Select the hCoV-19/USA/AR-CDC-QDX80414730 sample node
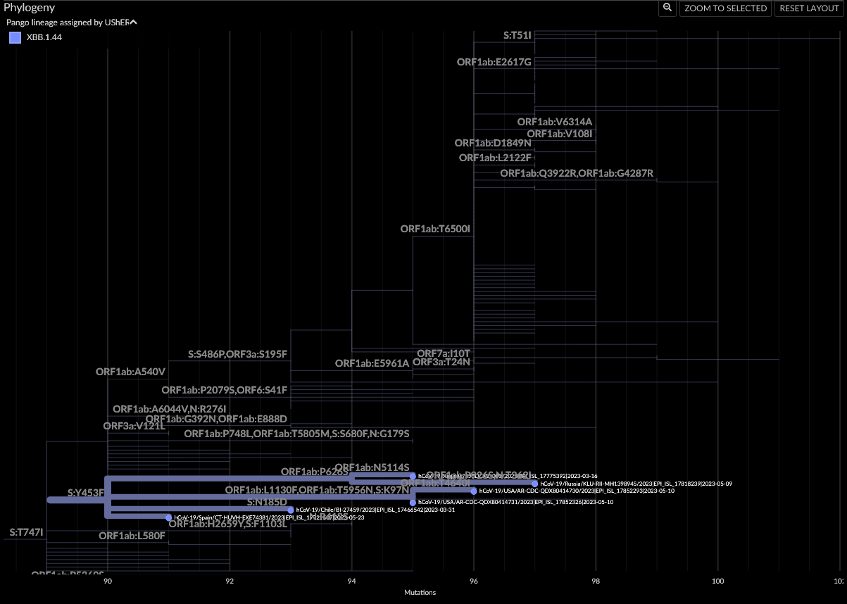This screenshot has width=847, height=604. coord(473,491)
